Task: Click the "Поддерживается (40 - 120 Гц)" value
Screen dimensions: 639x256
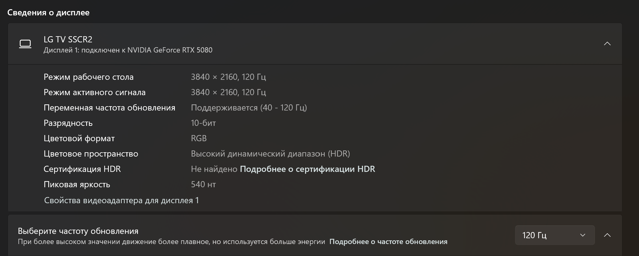Action: (249, 108)
